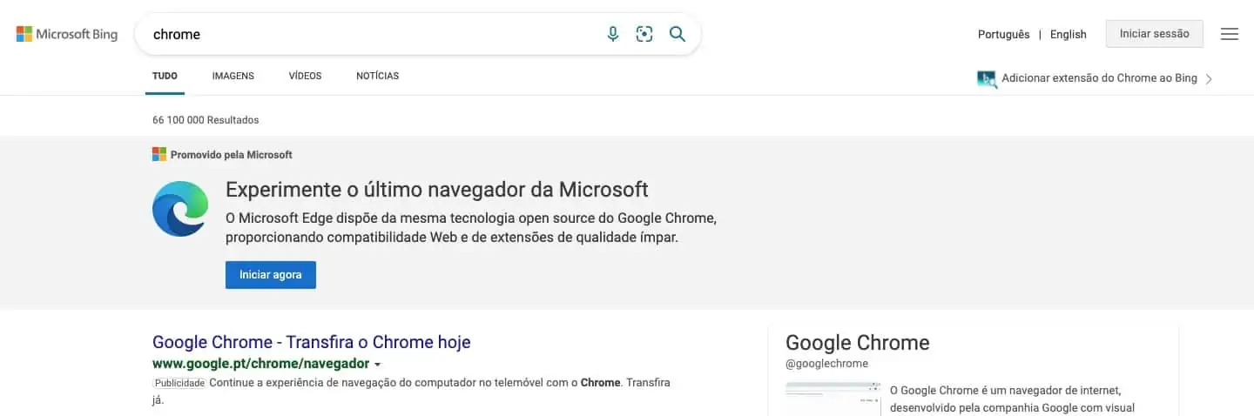Open the NOTÍCIAS tab
Viewport: 1254px width, 416px height.
click(x=377, y=76)
